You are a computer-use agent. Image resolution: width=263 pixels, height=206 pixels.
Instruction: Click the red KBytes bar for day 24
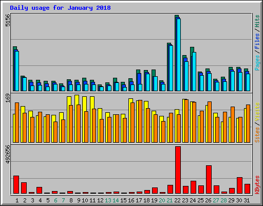[193, 187]
